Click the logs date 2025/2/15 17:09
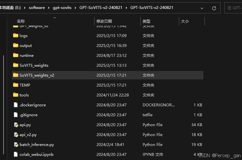The width and height of the screenshot is (242, 160). (112, 36)
